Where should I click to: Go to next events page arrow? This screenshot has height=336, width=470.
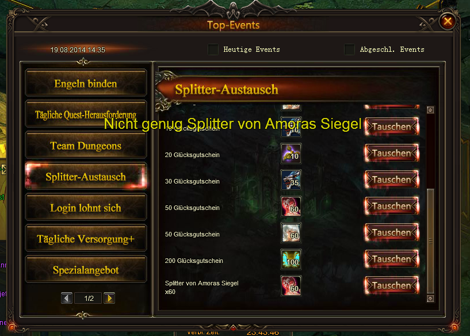click(x=109, y=298)
